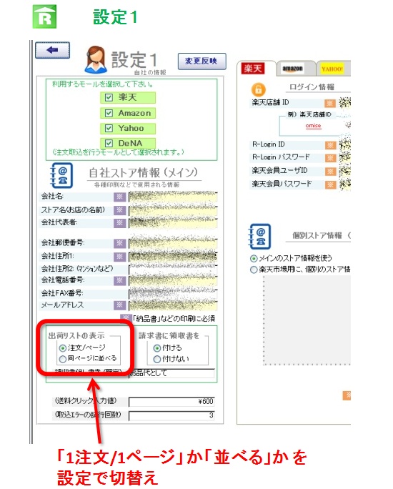This screenshot has width=393, height=489.
Task: Select the 付けない receipt radio option
Action: [x=157, y=360]
